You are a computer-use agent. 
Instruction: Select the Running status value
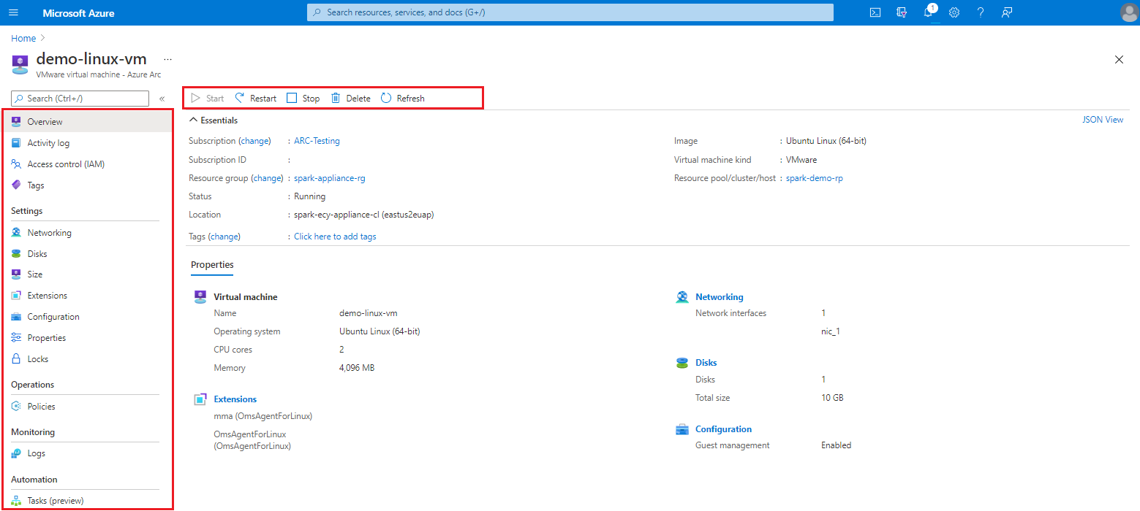310,196
